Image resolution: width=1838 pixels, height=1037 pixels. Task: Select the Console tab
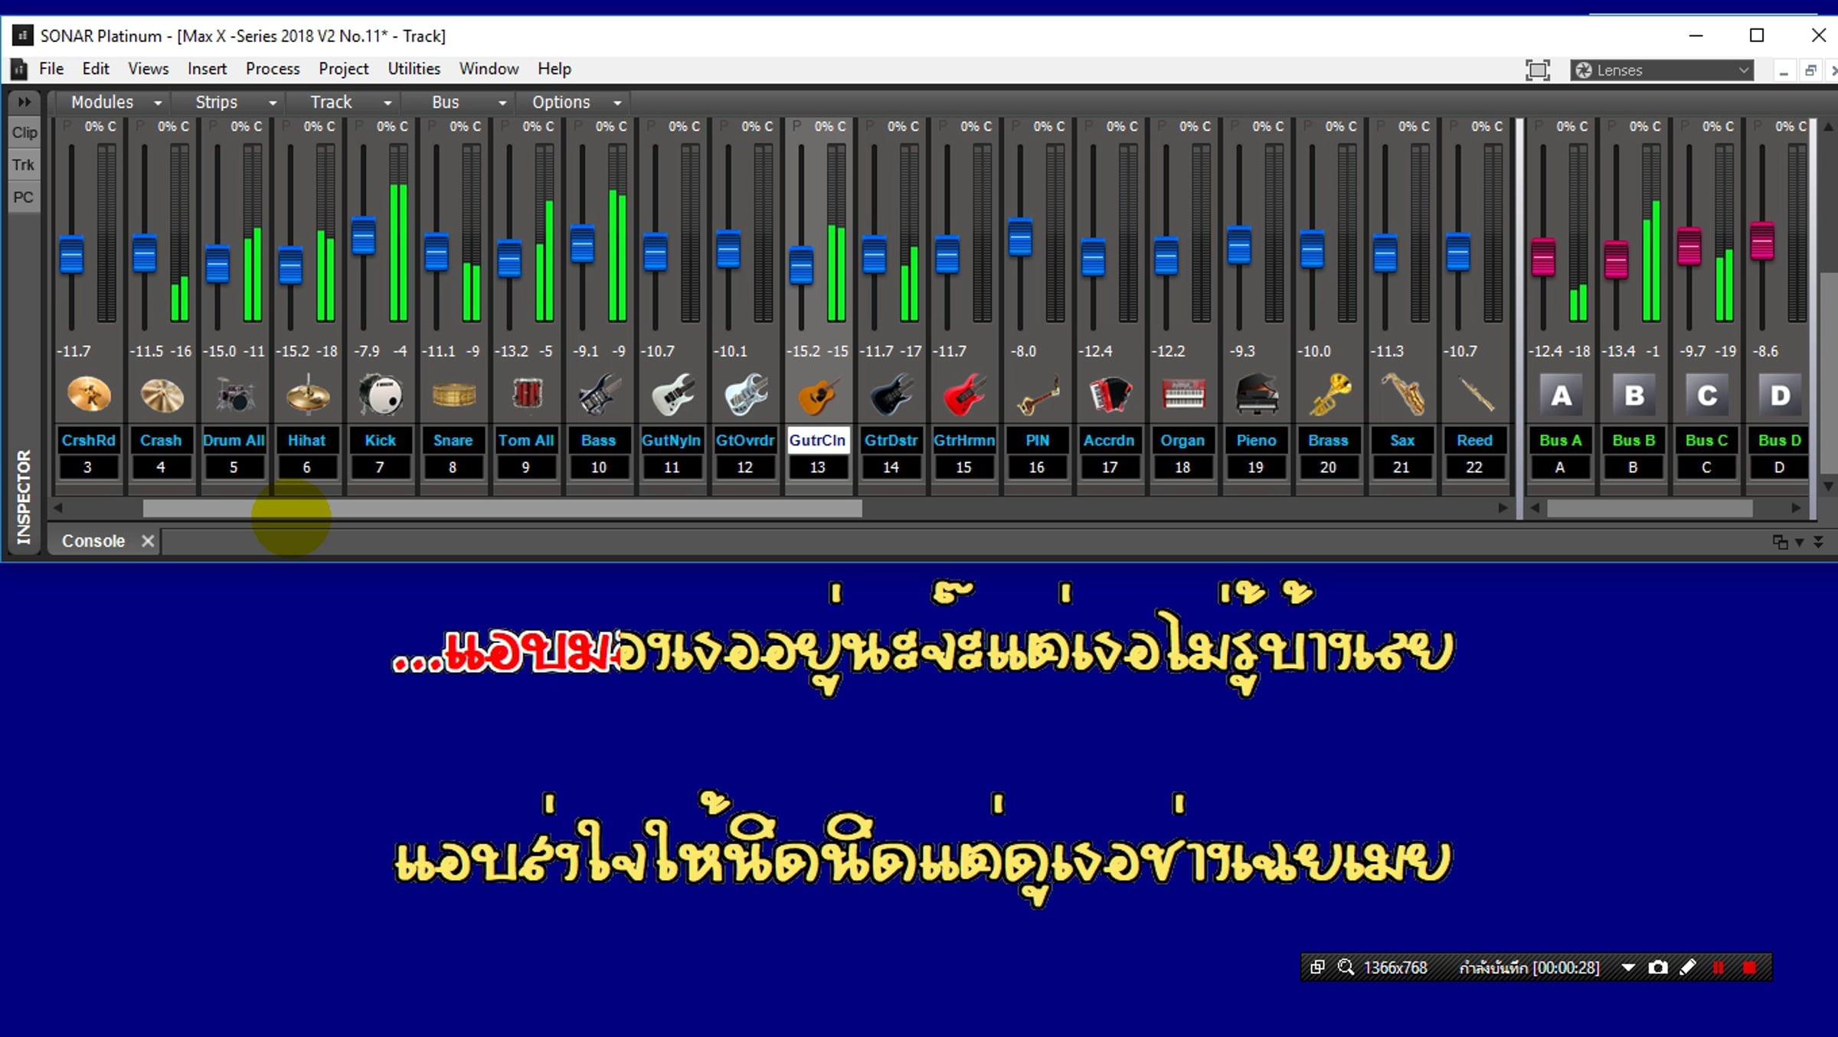point(93,541)
